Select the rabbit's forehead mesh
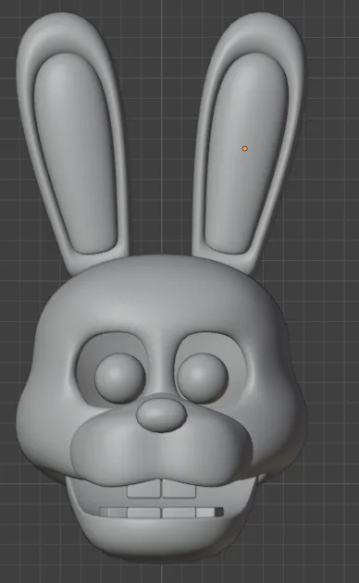Image resolution: width=359 pixels, height=583 pixels. [161, 293]
